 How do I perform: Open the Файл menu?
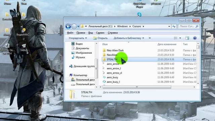70,33
